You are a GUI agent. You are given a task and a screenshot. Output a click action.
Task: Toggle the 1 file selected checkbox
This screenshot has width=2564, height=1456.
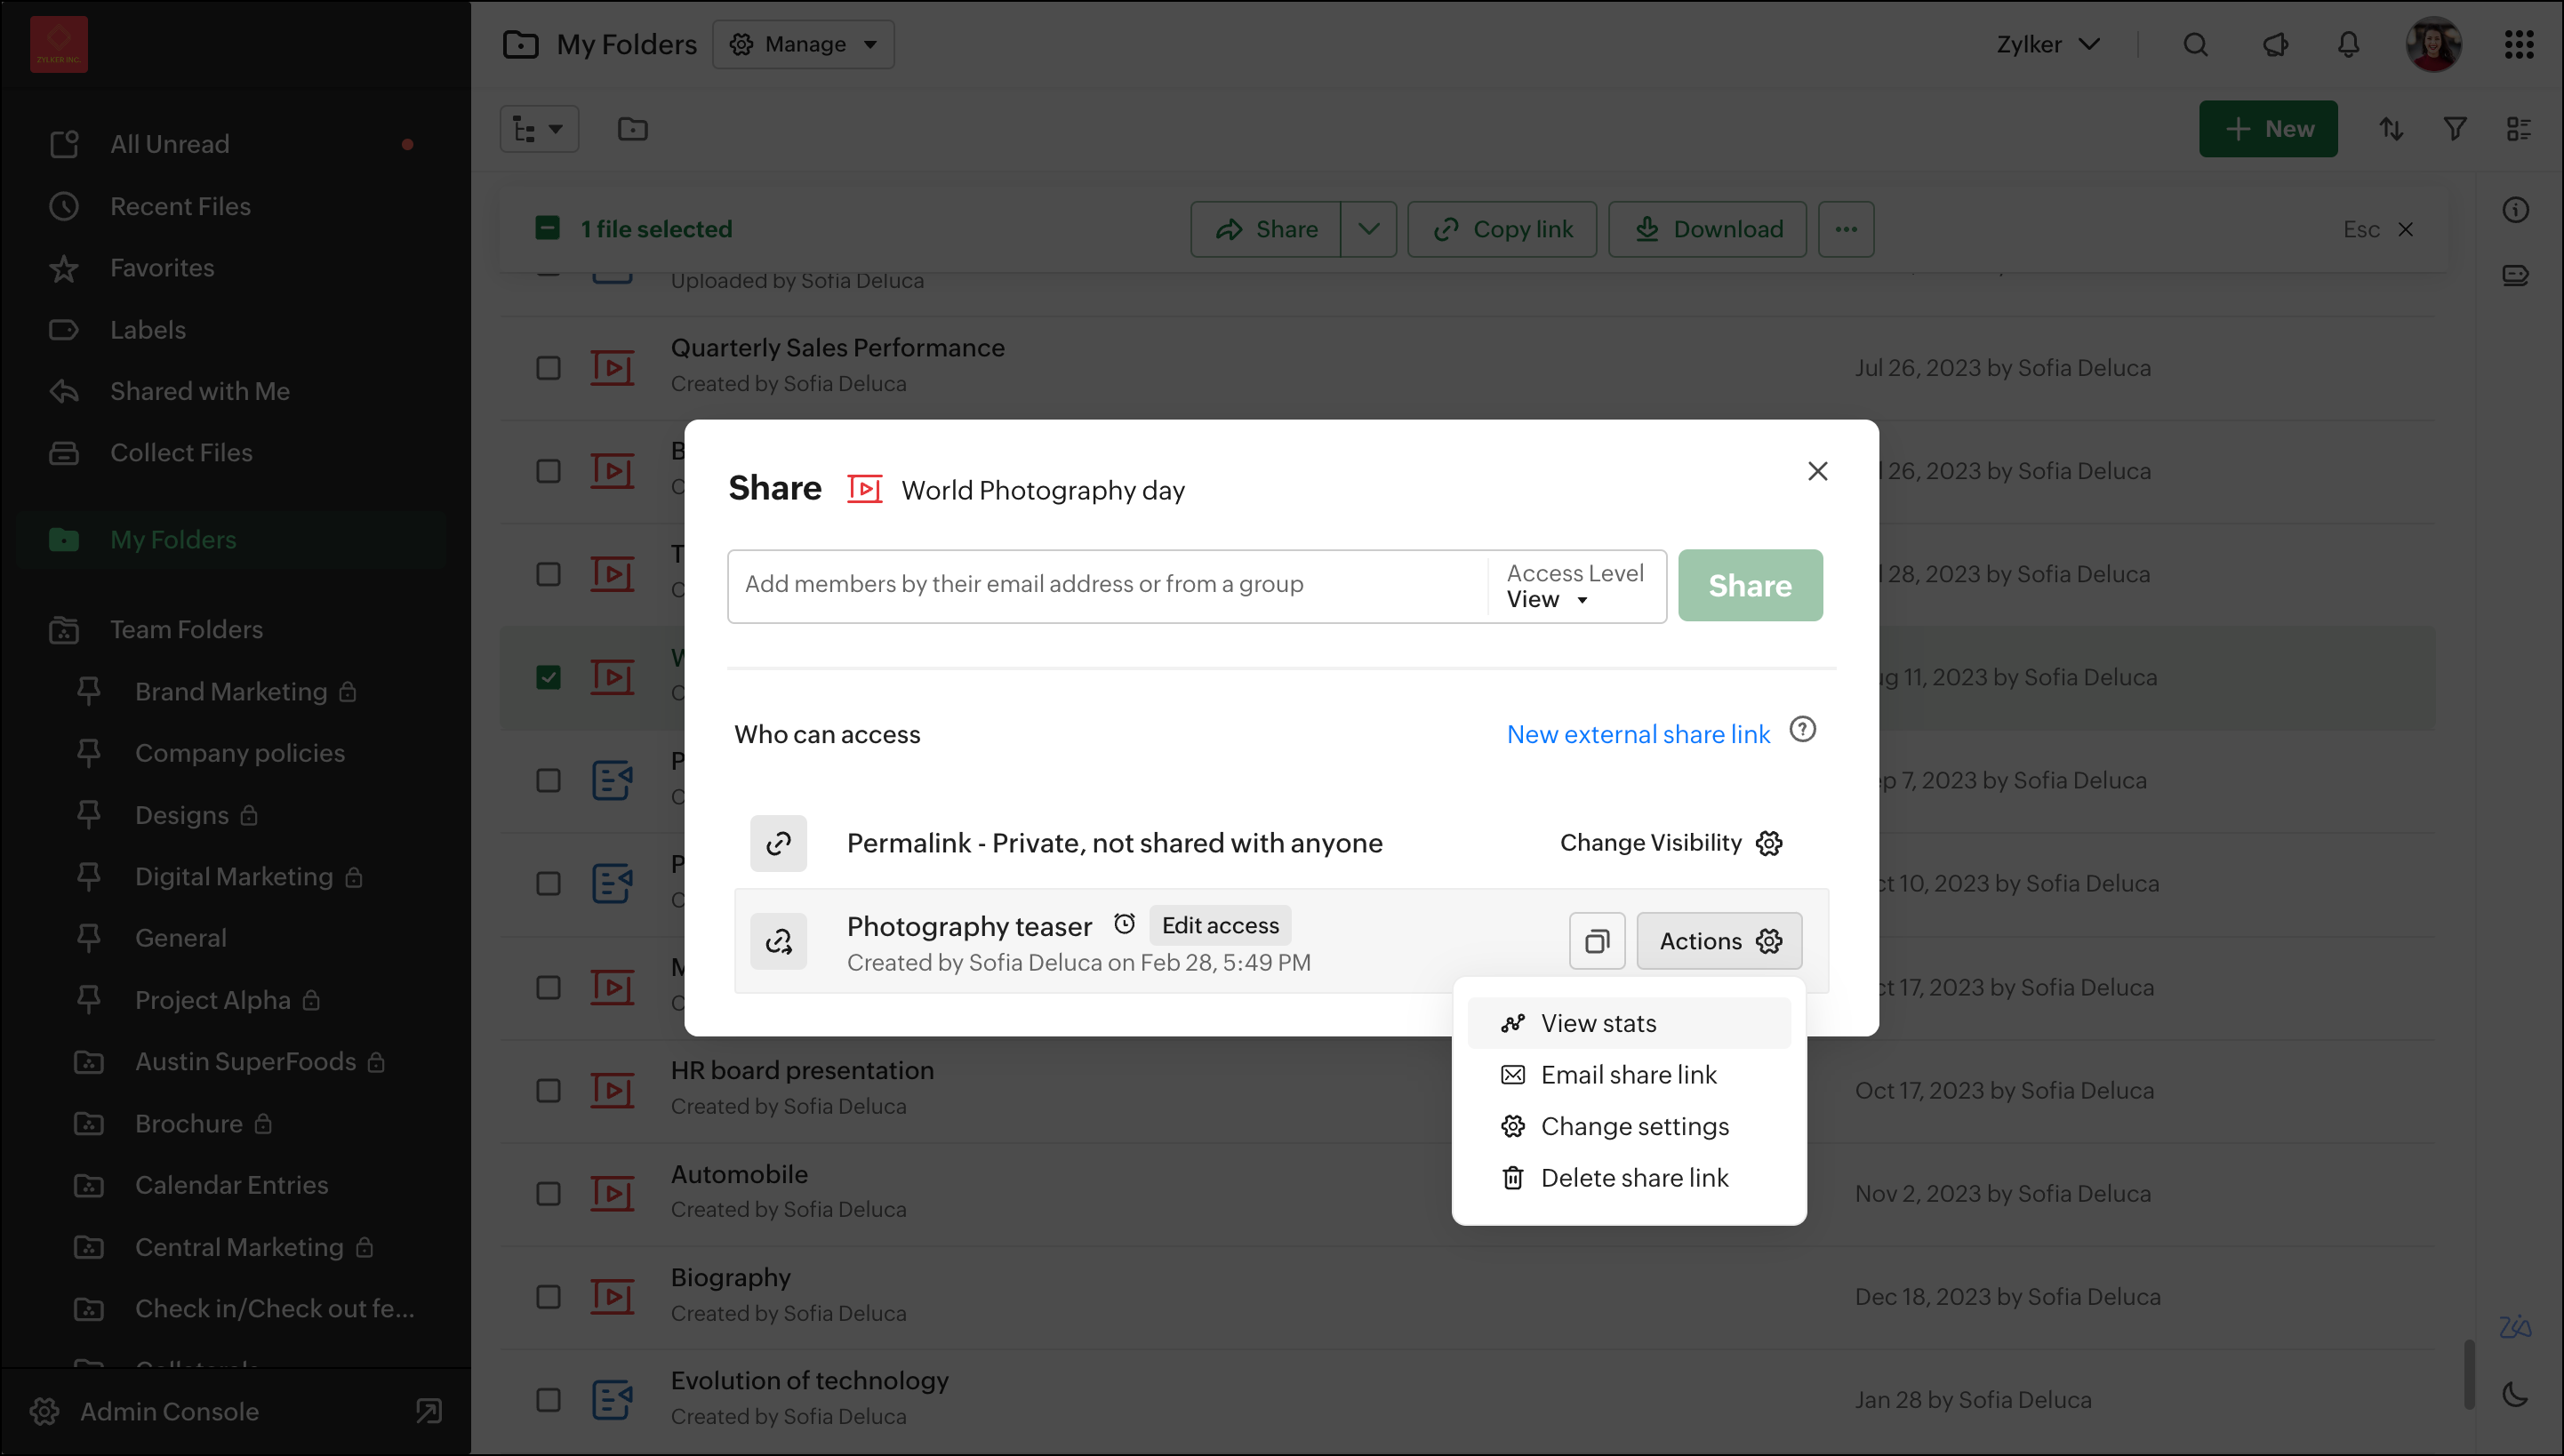tap(548, 229)
